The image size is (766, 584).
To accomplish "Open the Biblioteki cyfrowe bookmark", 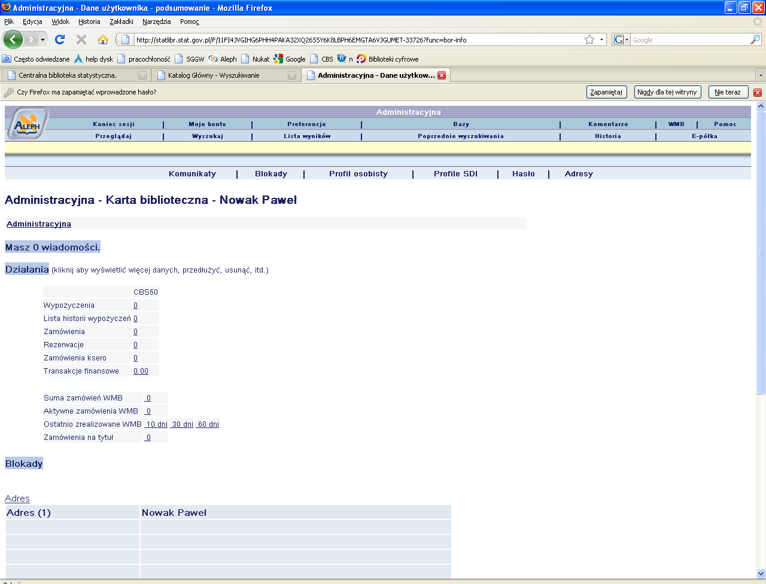I will [x=388, y=59].
